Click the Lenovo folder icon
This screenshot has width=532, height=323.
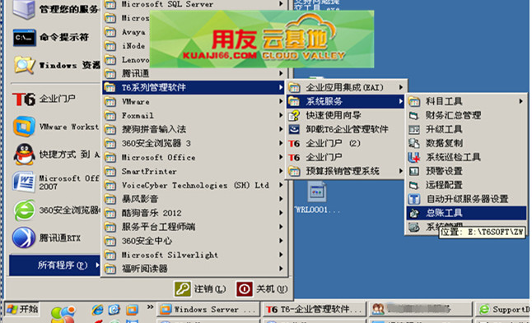(x=110, y=60)
